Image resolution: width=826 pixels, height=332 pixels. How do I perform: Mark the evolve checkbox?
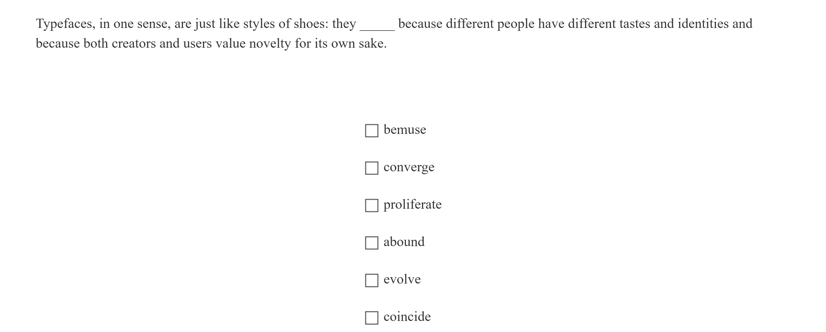coord(371,280)
